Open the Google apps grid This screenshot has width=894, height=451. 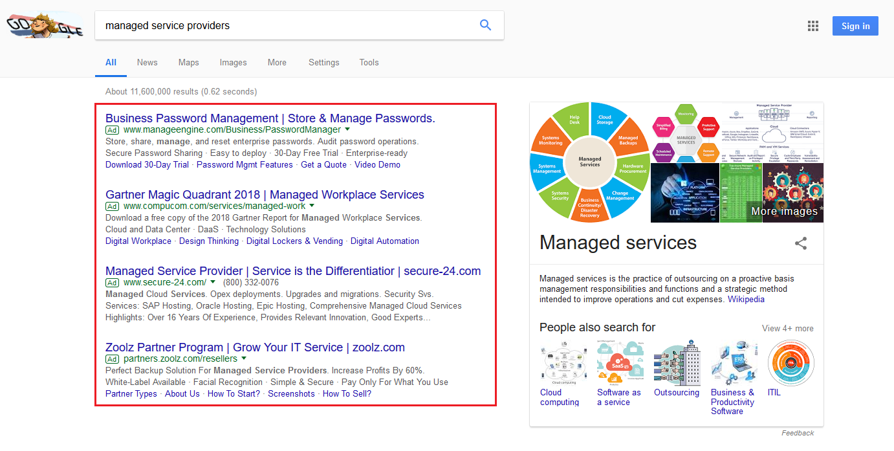813,26
